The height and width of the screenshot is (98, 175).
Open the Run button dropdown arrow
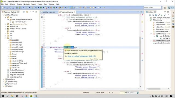(43, 8)
